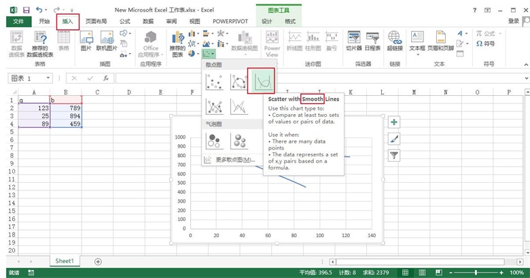Switch to Page Break Preview in status bar
Image resolution: width=530 pixels, height=278 pixels.
[439, 273]
